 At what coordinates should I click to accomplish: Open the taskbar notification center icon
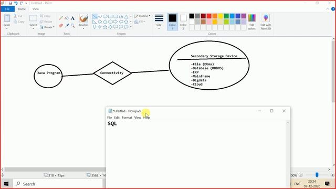pyautogui.click(x=327, y=184)
